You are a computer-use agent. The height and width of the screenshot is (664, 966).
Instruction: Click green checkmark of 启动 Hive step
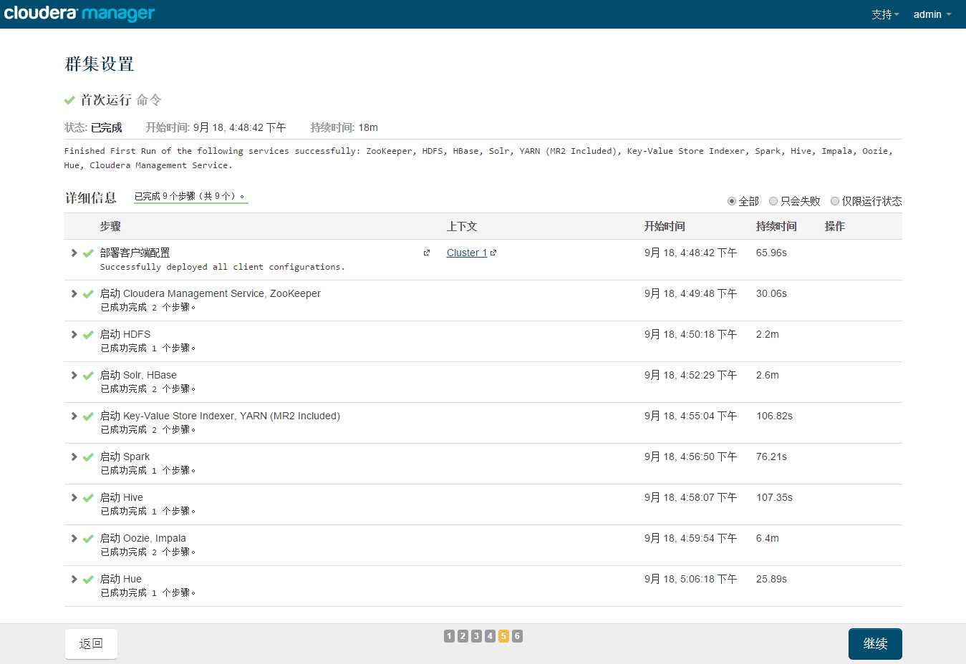pos(88,497)
